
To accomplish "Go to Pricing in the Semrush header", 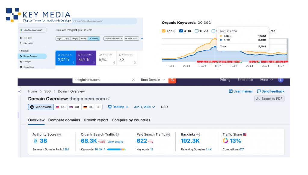I will click(225, 80).
